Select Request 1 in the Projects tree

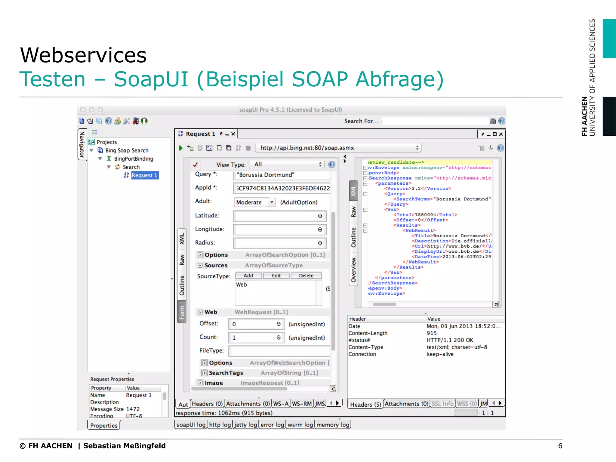coord(145,175)
